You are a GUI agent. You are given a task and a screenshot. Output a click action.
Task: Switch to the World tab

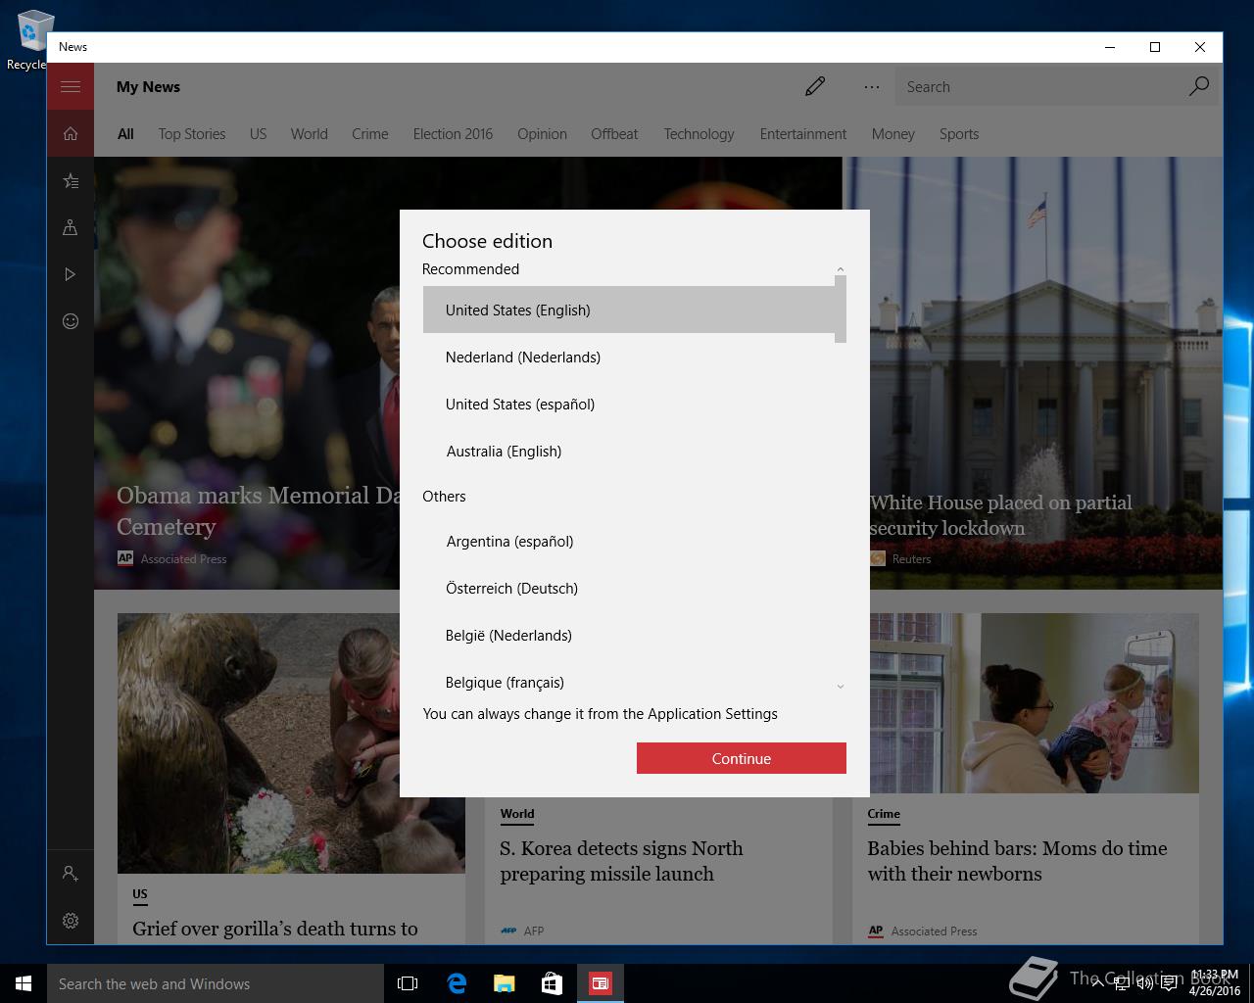click(309, 134)
